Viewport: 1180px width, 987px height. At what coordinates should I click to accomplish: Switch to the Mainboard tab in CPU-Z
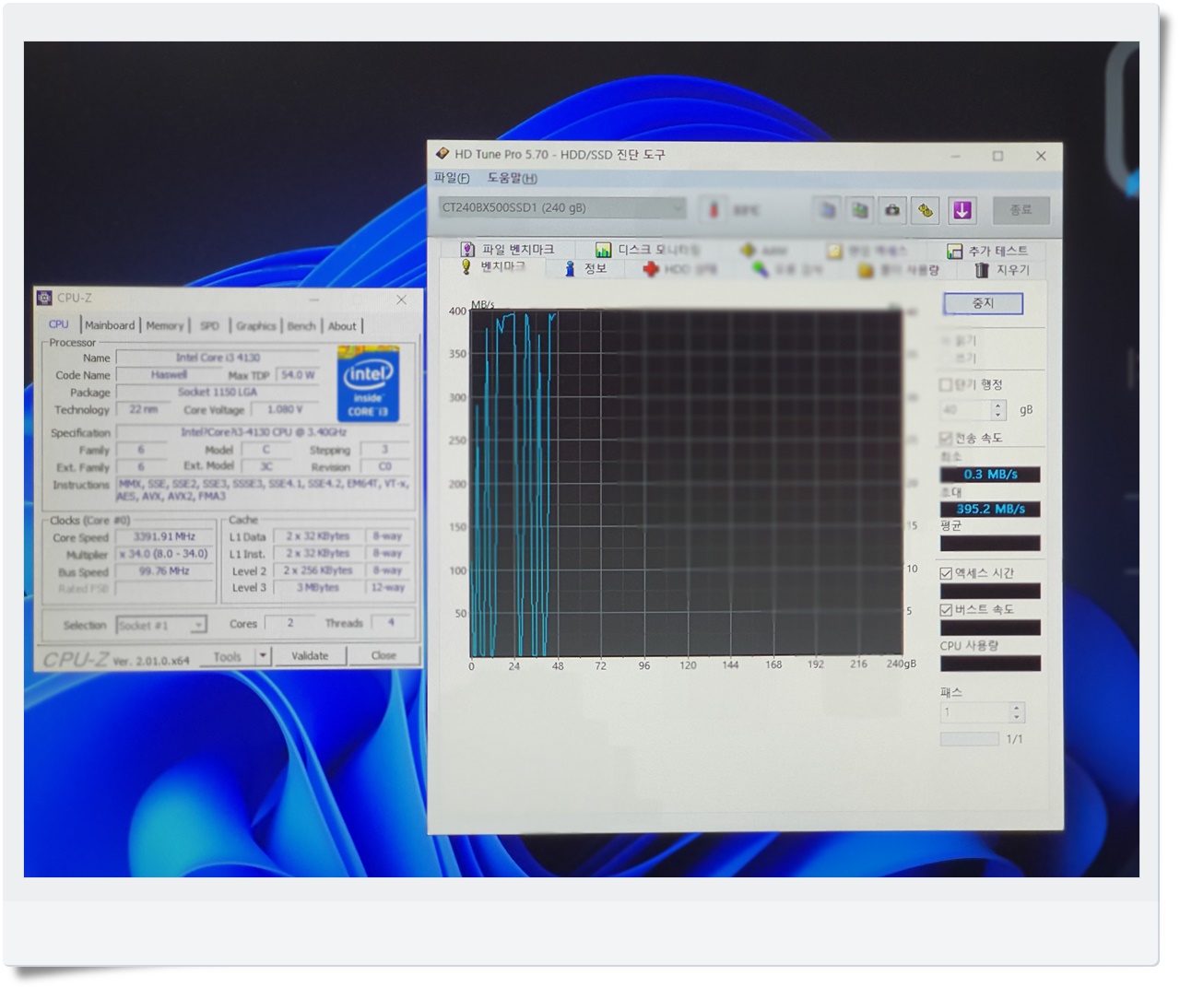coord(110,325)
